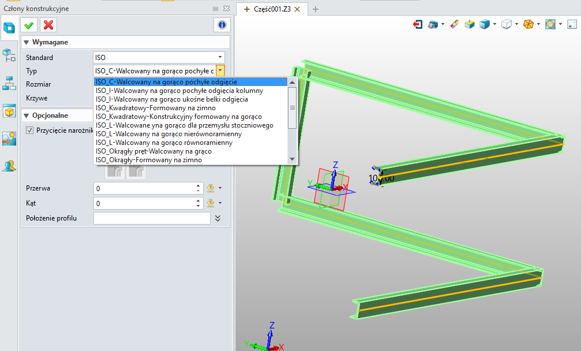Screen dimensions: 581x351
Task: Close the Typ dropdown arrow
Action: pyautogui.click(x=220, y=70)
